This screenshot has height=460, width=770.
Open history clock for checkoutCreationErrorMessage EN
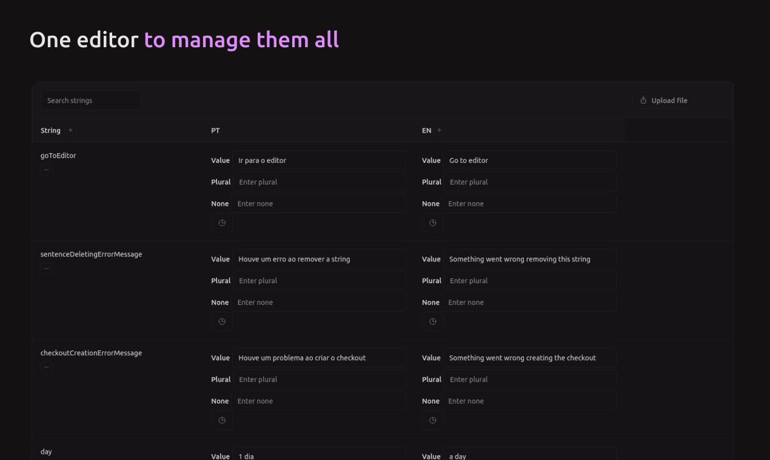click(x=433, y=420)
